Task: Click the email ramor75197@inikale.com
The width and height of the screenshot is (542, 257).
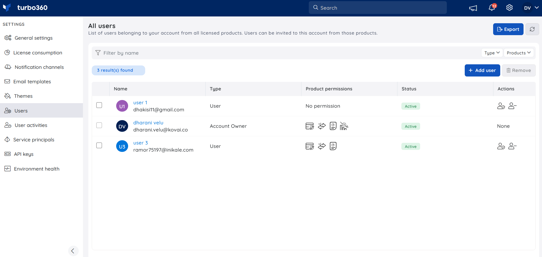Action: (163, 150)
